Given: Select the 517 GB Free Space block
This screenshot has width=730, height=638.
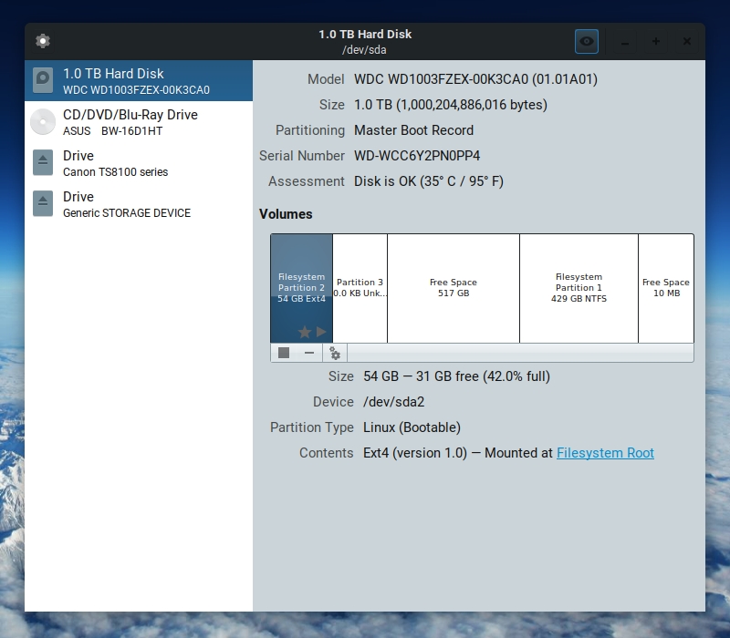Looking at the screenshot, I should click(454, 287).
